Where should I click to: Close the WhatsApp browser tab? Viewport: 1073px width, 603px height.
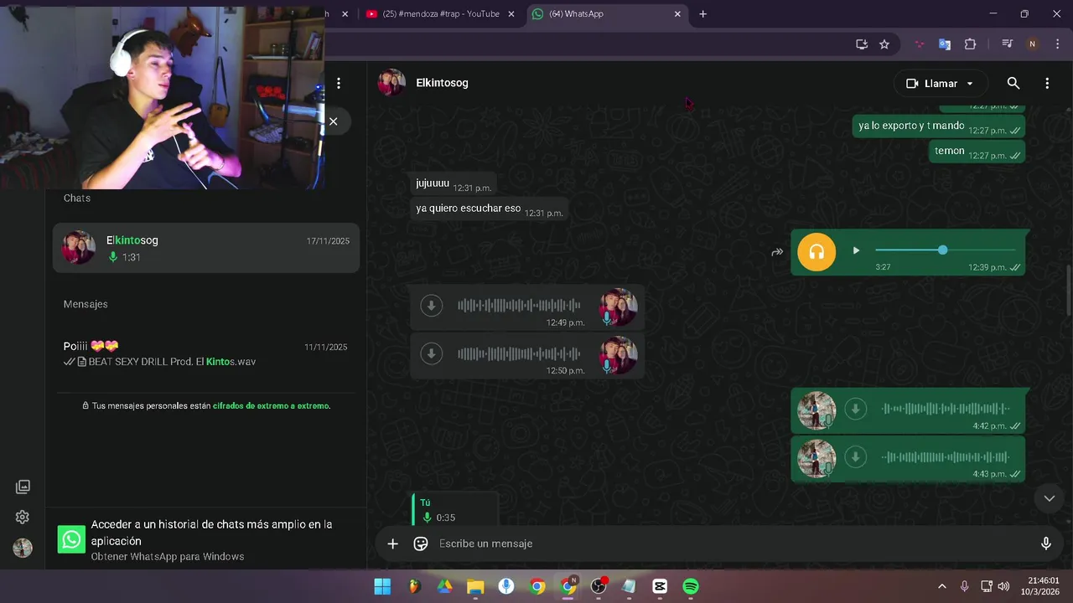pos(677,13)
